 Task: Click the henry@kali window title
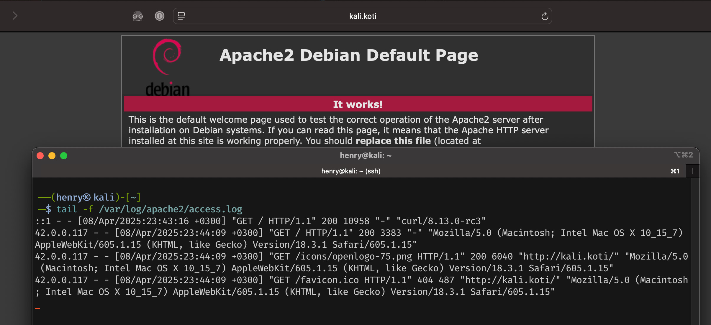pyautogui.click(x=366, y=155)
